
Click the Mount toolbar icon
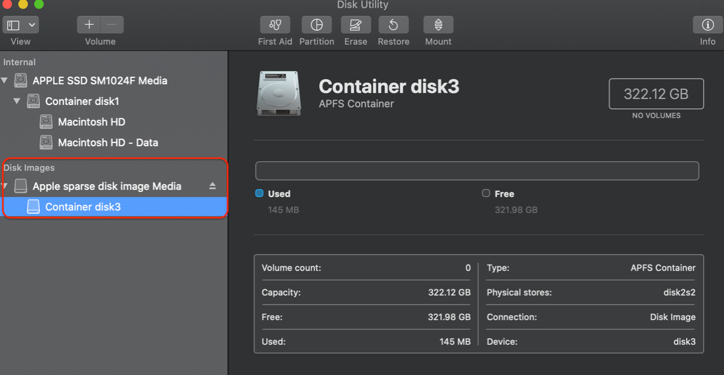[438, 25]
